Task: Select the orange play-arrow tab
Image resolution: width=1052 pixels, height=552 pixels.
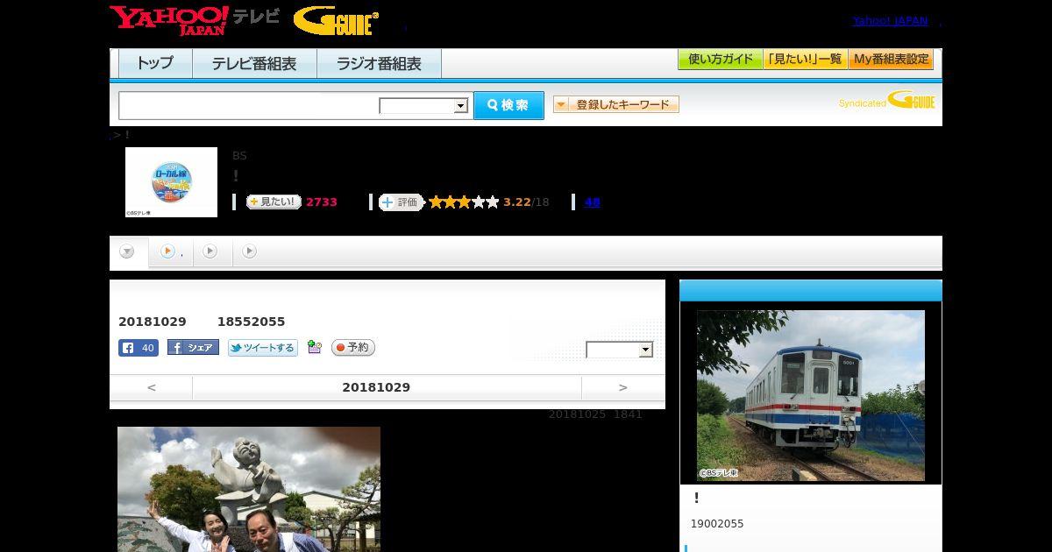Action: [167, 251]
